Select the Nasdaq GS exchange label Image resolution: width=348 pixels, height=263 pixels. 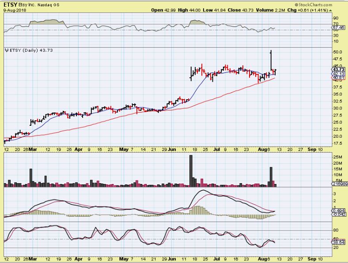(49, 5)
